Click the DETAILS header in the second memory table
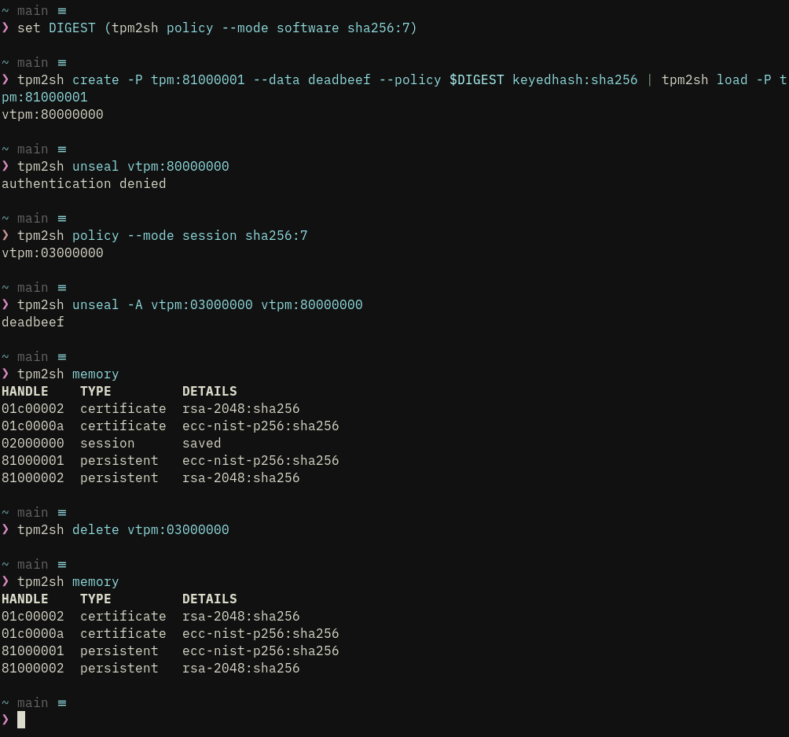Image resolution: width=789 pixels, height=737 pixels. pyautogui.click(x=209, y=599)
